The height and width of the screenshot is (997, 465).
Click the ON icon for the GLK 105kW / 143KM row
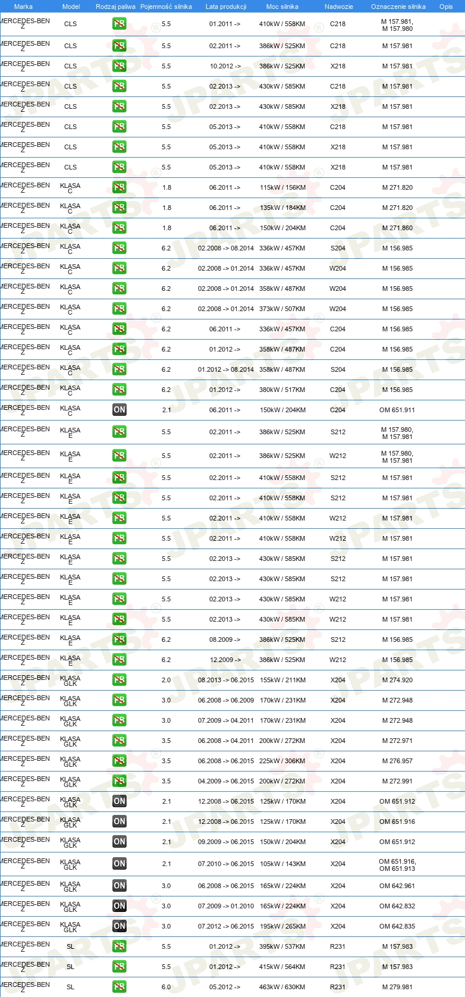[120, 864]
